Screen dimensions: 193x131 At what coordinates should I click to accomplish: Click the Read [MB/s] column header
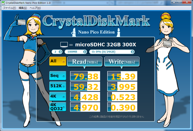[x=85, y=62]
